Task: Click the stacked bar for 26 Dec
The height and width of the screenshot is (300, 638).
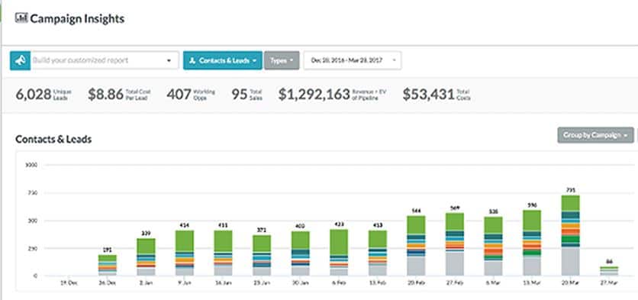Action: tap(107, 266)
